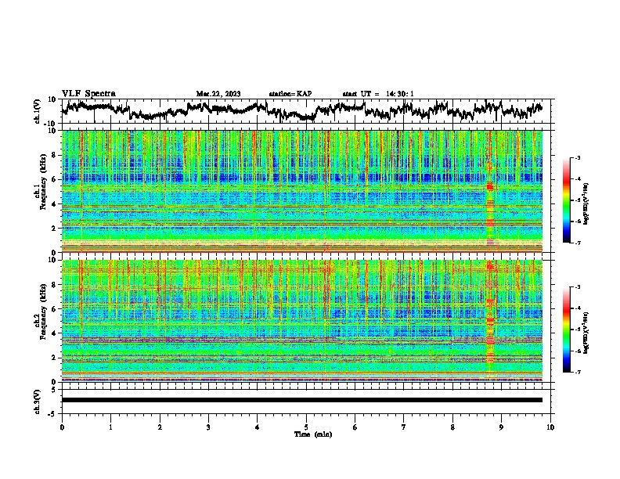Click the time axis tick label "9"
The image size is (620, 479).
(x=501, y=427)
